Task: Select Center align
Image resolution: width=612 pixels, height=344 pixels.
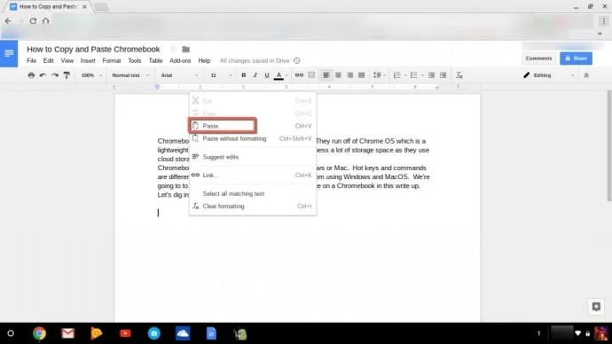Action: coord(338,74)
